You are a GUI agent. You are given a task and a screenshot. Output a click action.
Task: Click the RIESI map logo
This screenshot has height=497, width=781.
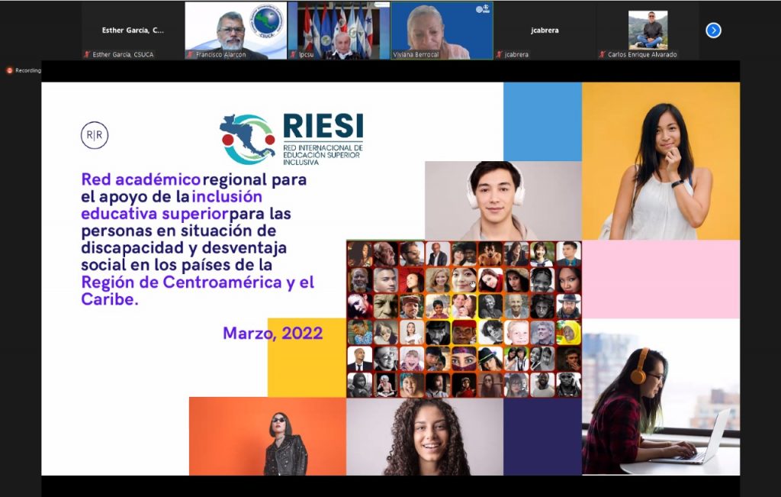point(248,139)
